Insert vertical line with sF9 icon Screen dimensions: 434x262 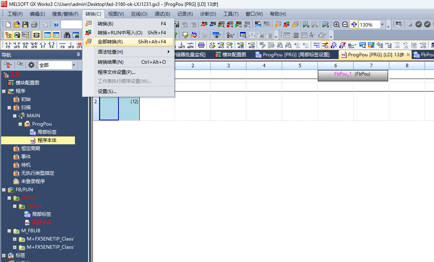pos(71,45)
